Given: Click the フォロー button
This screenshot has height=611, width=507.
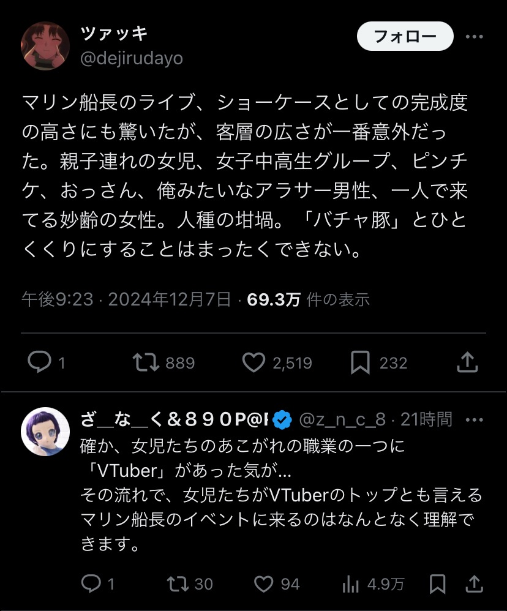Looking at the screenshot, I should (405, 36).
